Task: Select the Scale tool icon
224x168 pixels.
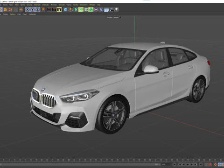Action: pos(5,10)
